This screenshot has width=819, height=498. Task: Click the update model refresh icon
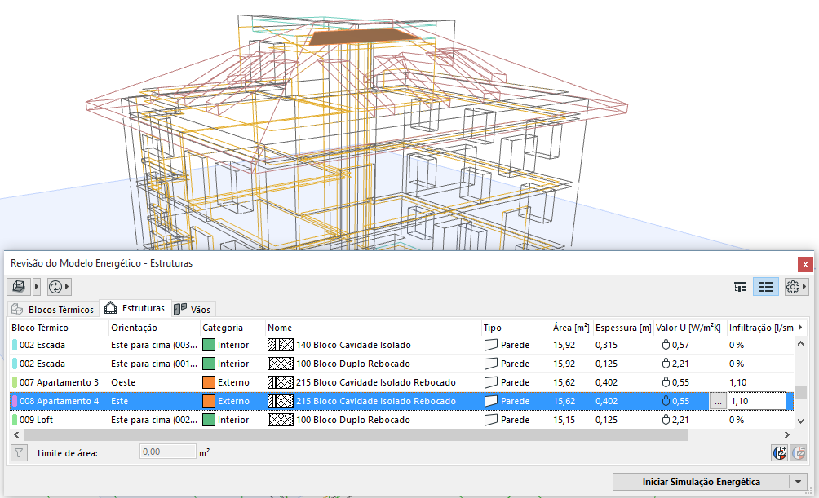tap(55, 287)
